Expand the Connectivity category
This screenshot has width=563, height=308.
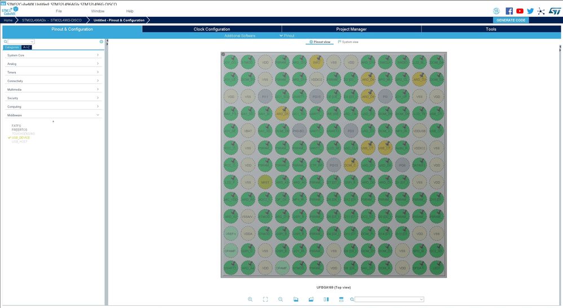tap(53, 81)
